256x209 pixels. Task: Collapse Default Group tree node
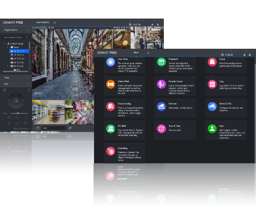tap(4, 44)
